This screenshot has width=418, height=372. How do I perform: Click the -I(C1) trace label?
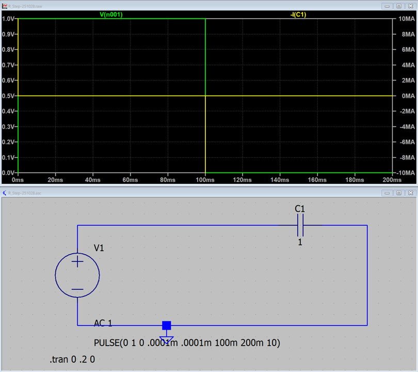point(298,15)
